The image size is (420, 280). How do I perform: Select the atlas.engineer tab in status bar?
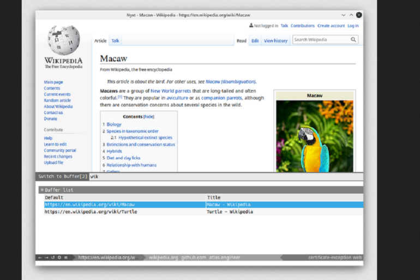point(225,258)
